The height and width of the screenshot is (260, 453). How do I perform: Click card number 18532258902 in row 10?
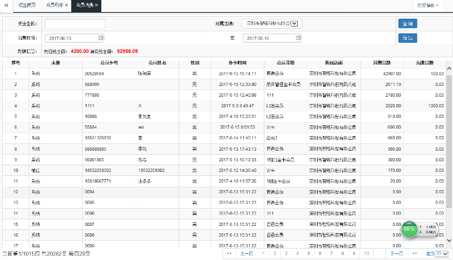point(98,171)
